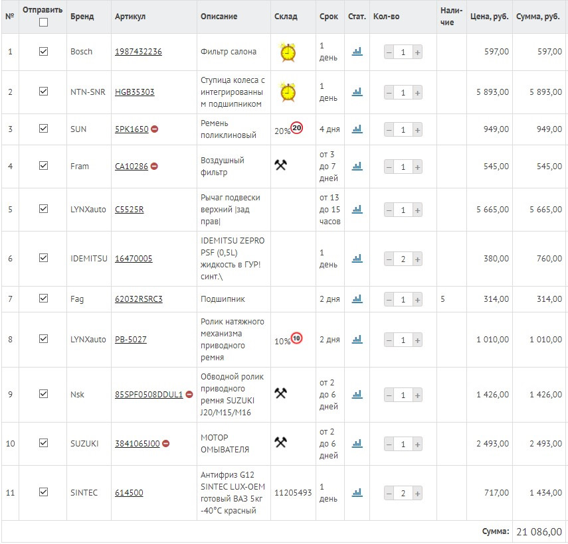Click quantity field in SUN row
This screenshot has height=544, width=568.
pos(403,130)
